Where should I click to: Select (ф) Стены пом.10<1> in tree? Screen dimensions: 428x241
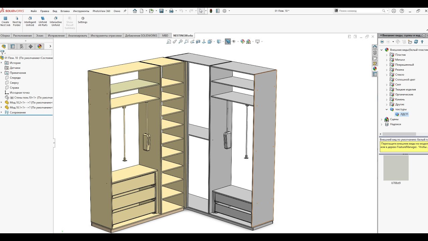pyautogui.click(x=29, y=97)
